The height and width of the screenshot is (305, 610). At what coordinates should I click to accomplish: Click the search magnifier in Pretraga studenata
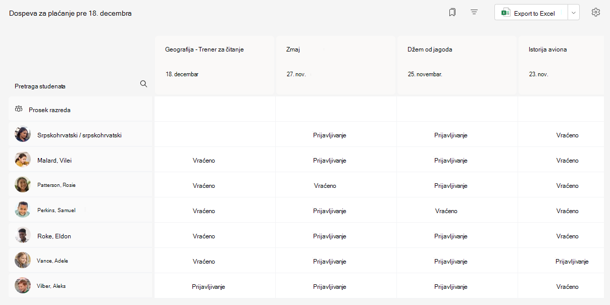click(x=143, y=84)
